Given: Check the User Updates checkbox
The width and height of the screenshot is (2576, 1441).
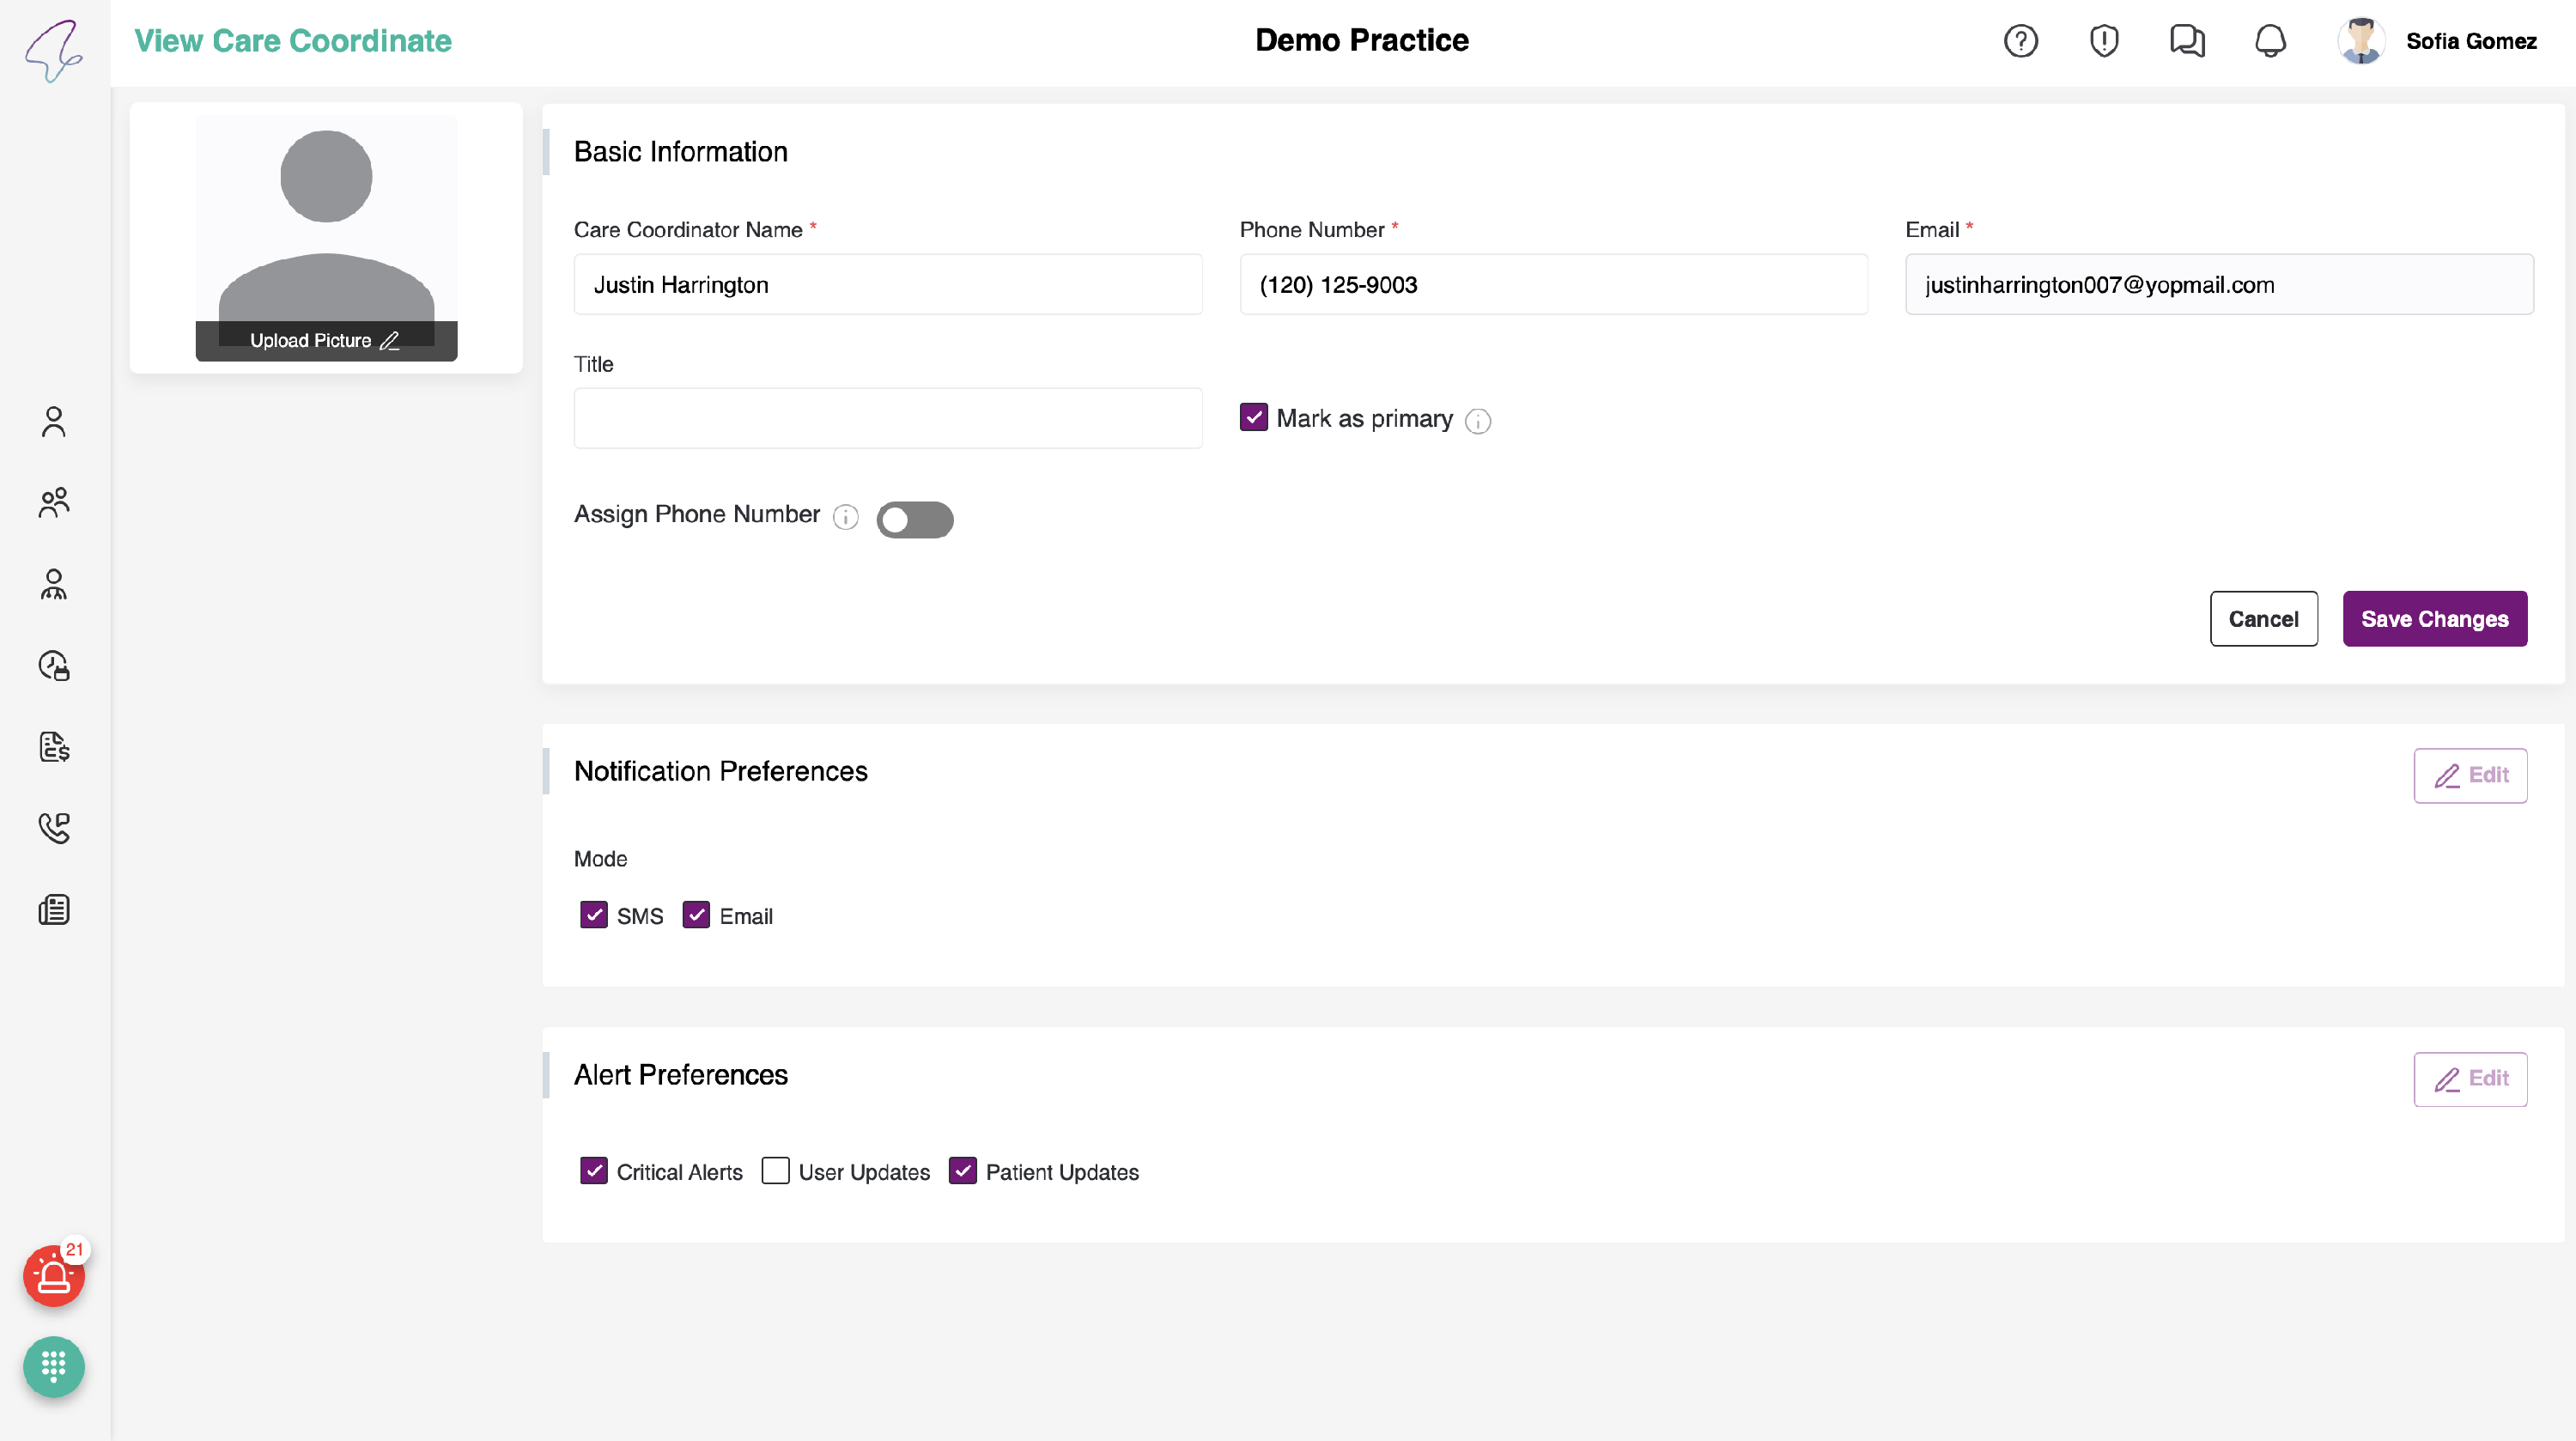Looking at the screenshot, I should point(775,1170).
